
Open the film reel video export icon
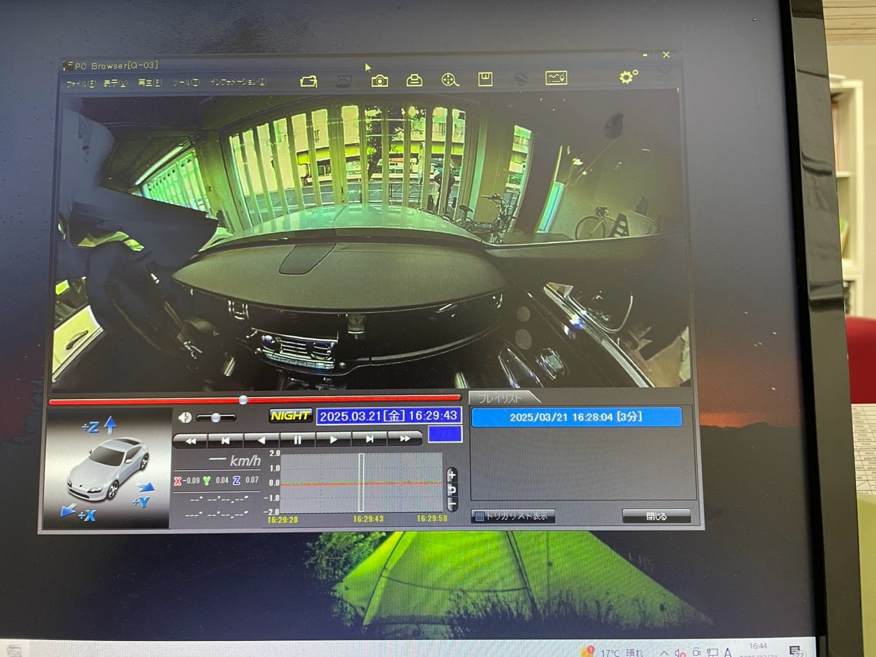point(450,79)
